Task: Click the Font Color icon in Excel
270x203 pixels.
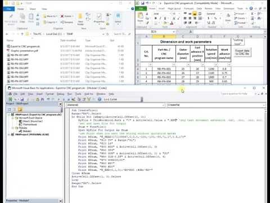Action: coord(172,23)
